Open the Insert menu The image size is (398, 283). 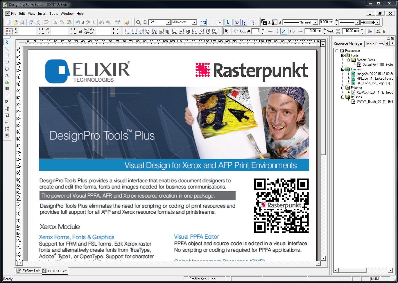pyautogui.click(x=42, y=14)
